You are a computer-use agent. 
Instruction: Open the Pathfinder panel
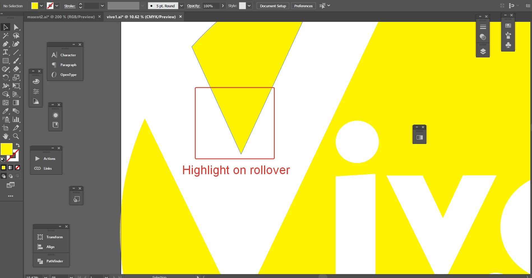[x=51, y=261]
